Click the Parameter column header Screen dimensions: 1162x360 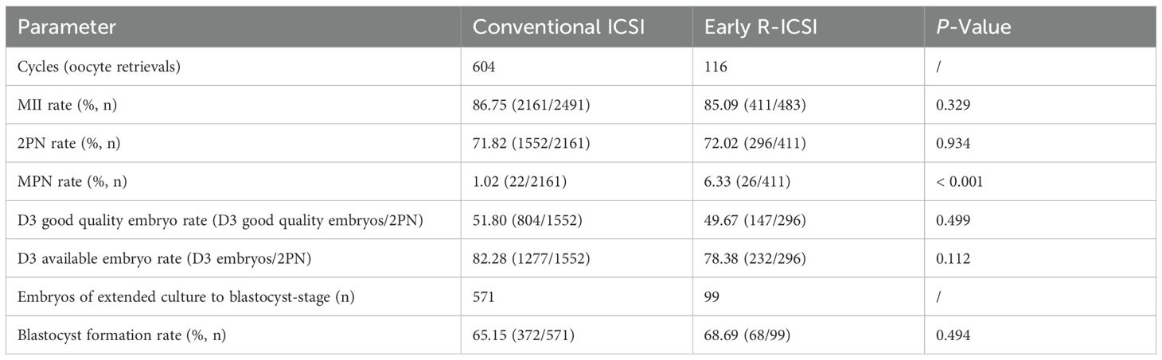[x=68, y=26]
